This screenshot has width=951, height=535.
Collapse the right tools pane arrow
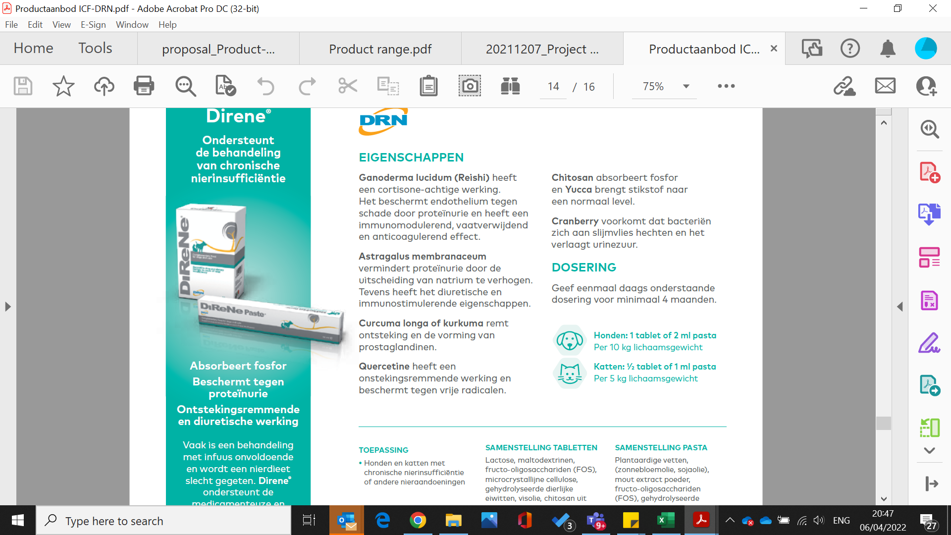(900, 307)
